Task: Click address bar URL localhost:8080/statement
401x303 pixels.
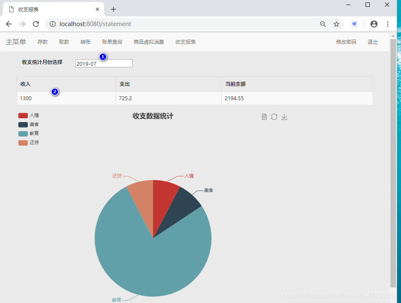Action: [x=95, y=24]
